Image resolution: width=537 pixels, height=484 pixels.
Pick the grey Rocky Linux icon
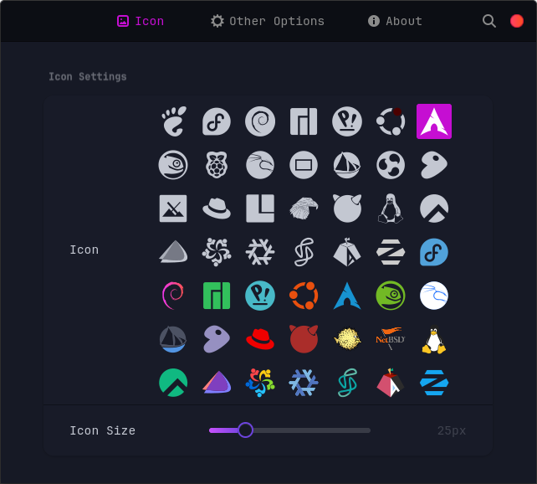(434, 209)
